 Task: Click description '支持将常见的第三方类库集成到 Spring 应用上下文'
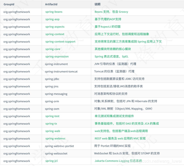click(x=128, y=41)
